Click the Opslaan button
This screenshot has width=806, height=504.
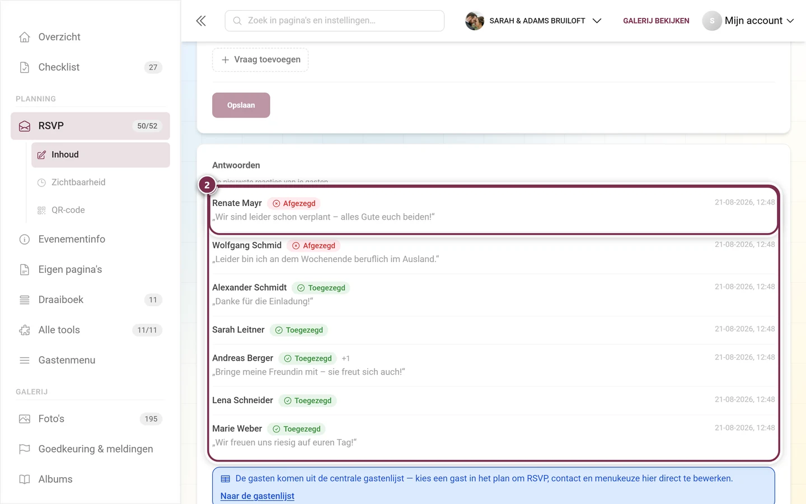[x=241, y=105]
